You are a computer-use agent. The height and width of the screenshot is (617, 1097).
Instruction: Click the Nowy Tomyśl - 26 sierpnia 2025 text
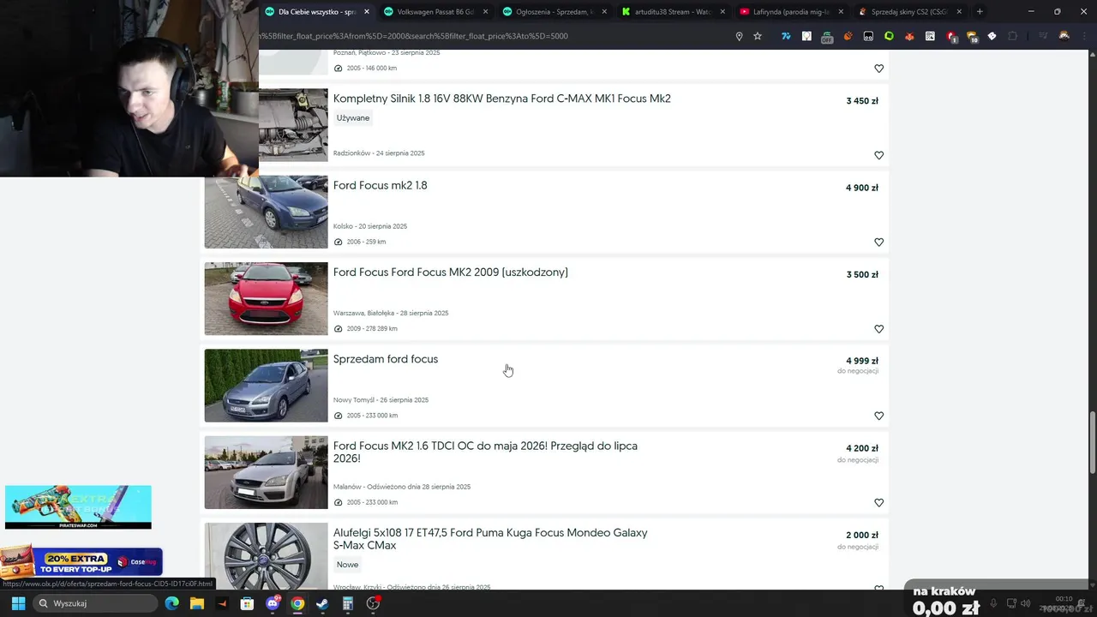(381, 400)
